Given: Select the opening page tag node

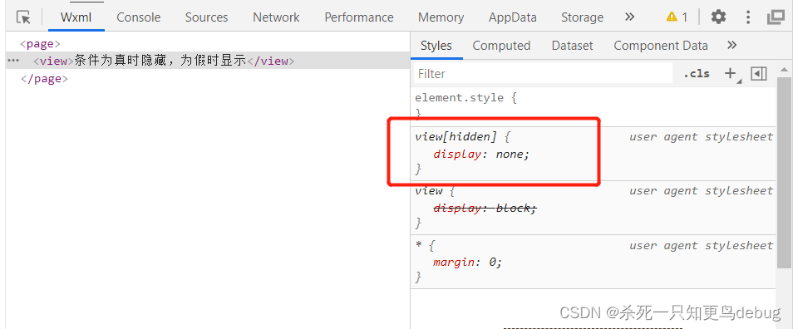Looking at the screenshot, I should point(40,43).
